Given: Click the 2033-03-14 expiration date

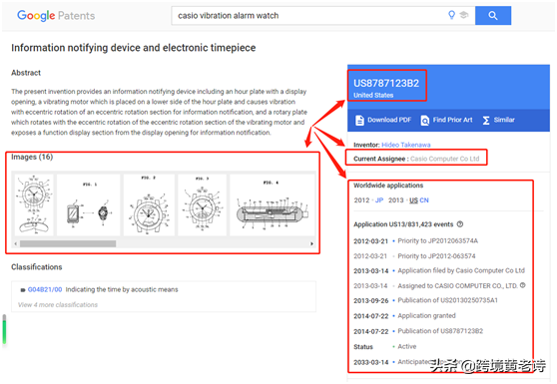Looking at the screenshot, I should coord(371,362).
